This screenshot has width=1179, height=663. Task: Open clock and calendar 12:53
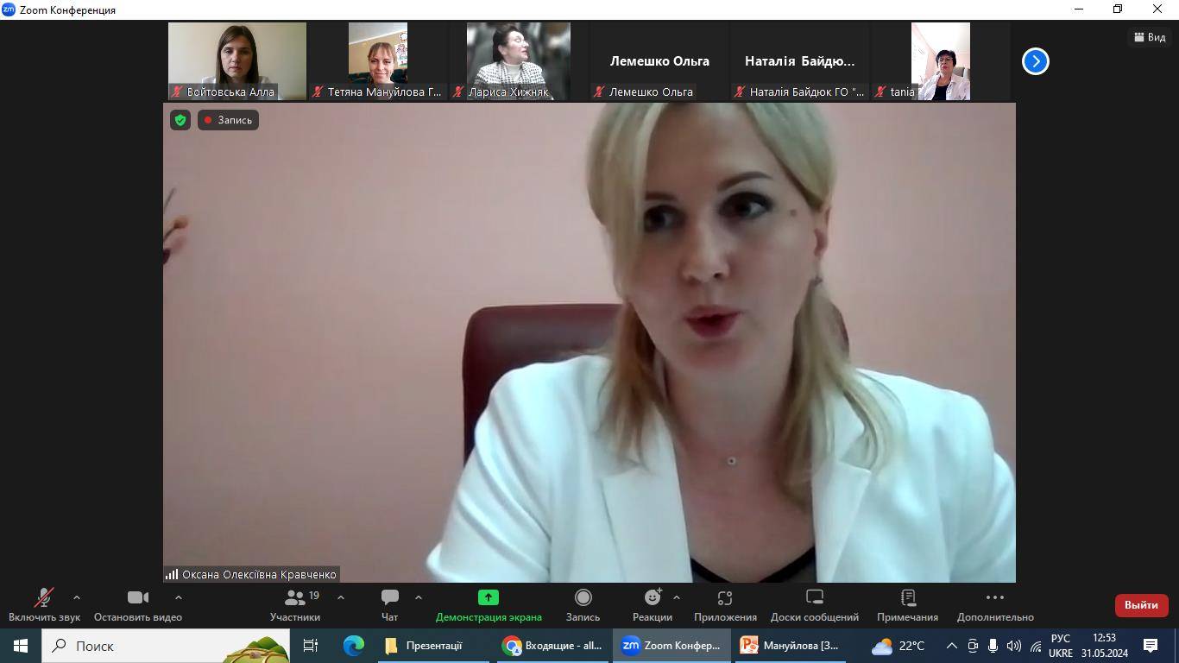1105,646
